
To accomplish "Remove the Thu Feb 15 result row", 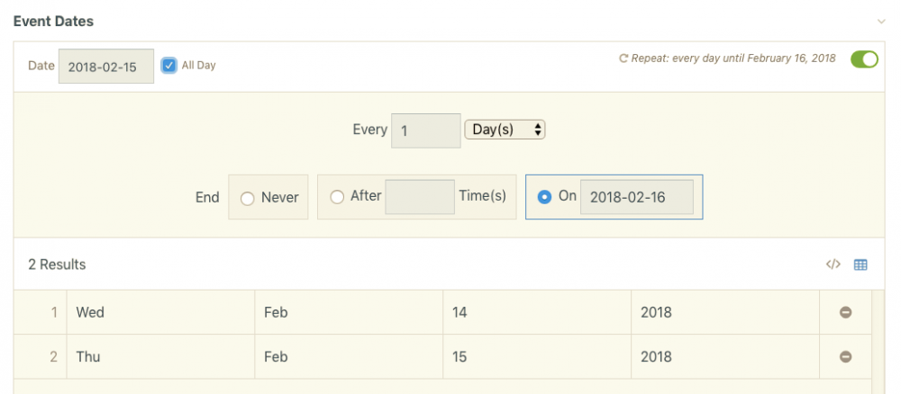I will [x=845, y=357].
